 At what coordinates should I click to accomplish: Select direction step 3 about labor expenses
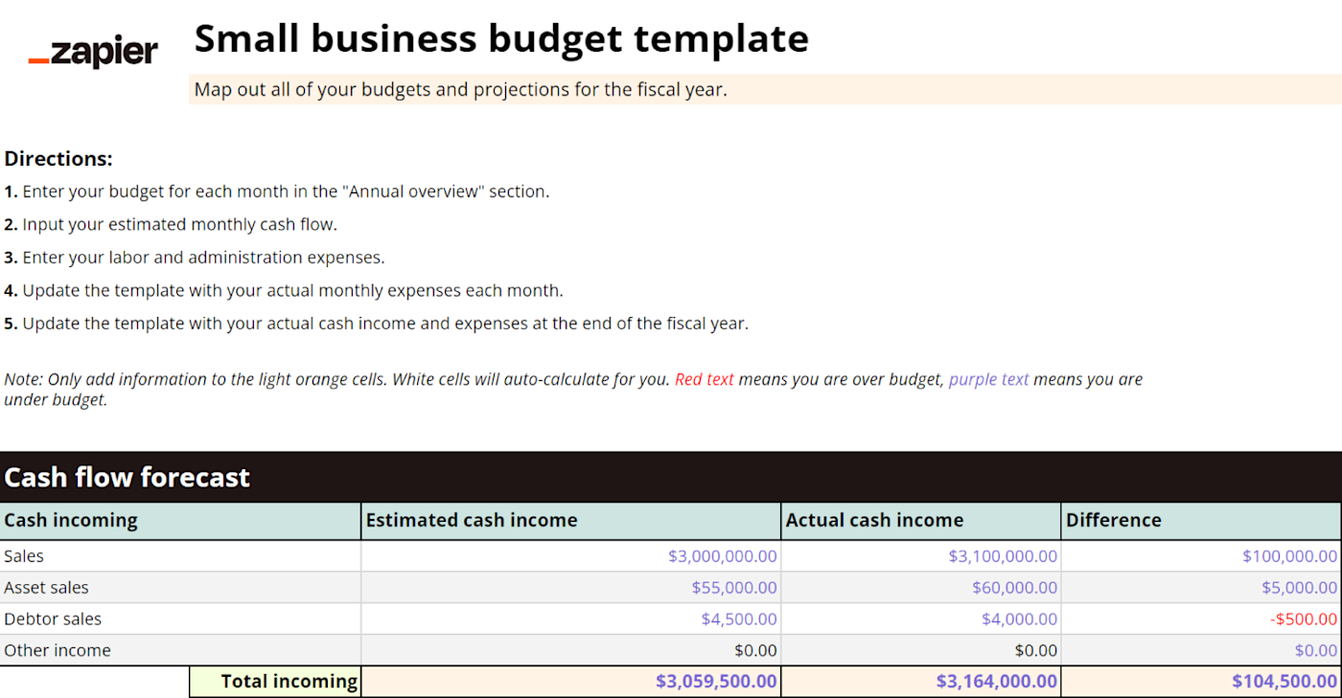coord(194,257)
